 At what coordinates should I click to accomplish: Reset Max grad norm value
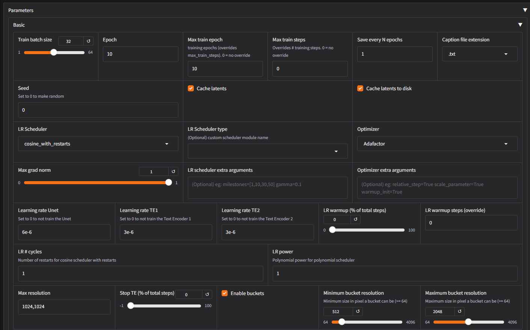tap(173, 171)
